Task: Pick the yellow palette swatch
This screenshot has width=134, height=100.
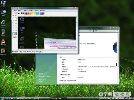Action: tap(33, 13)
